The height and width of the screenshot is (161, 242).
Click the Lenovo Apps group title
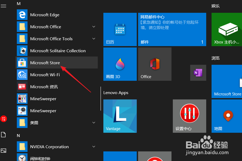coord(116,93)
